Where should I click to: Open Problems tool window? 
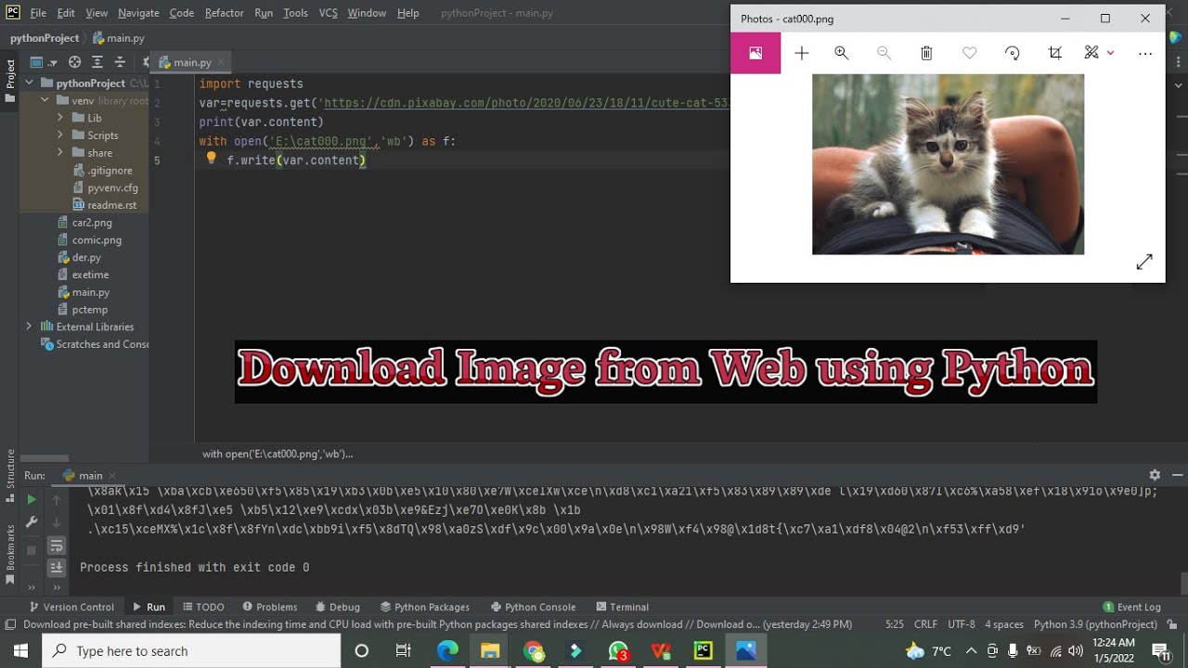tap(269, 607)
